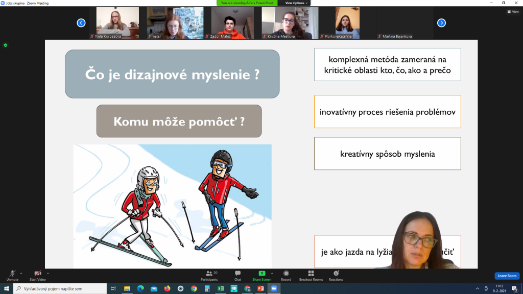This screenshot has width=523, height=294.
Task: Click the Leave Room button
Action: [507, 276]
